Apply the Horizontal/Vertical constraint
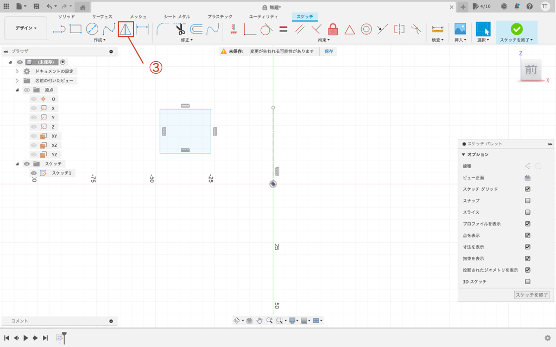This screenshot has height=347, width=556. 233,29
